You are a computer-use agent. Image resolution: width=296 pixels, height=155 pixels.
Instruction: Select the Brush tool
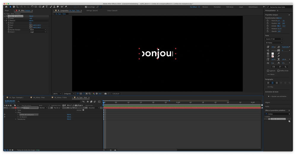click(x=51, y=7)
